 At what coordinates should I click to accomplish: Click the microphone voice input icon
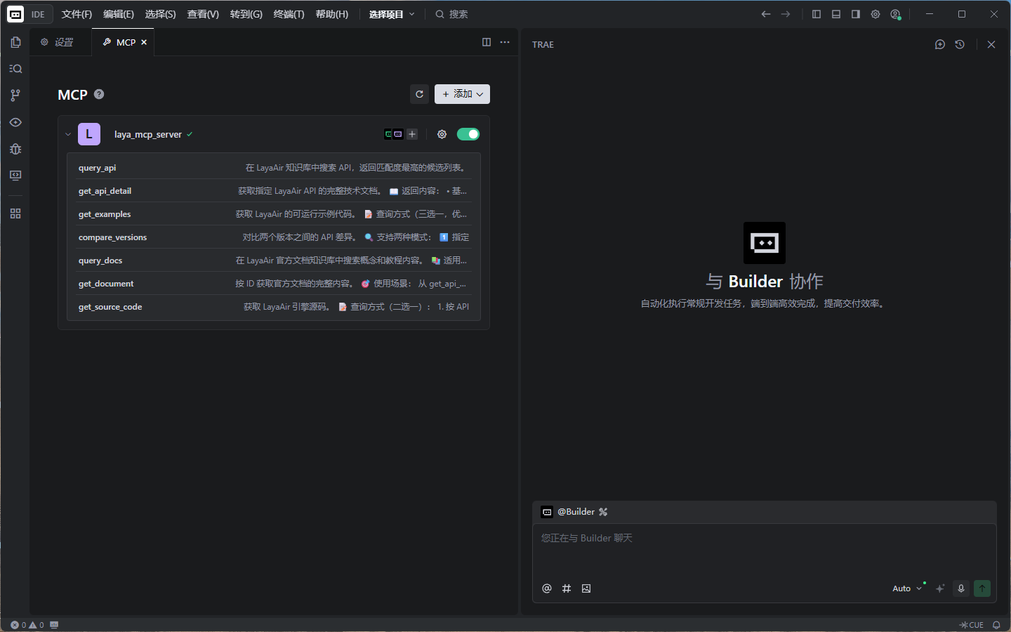pyautogui.click(x=961, y=588)
